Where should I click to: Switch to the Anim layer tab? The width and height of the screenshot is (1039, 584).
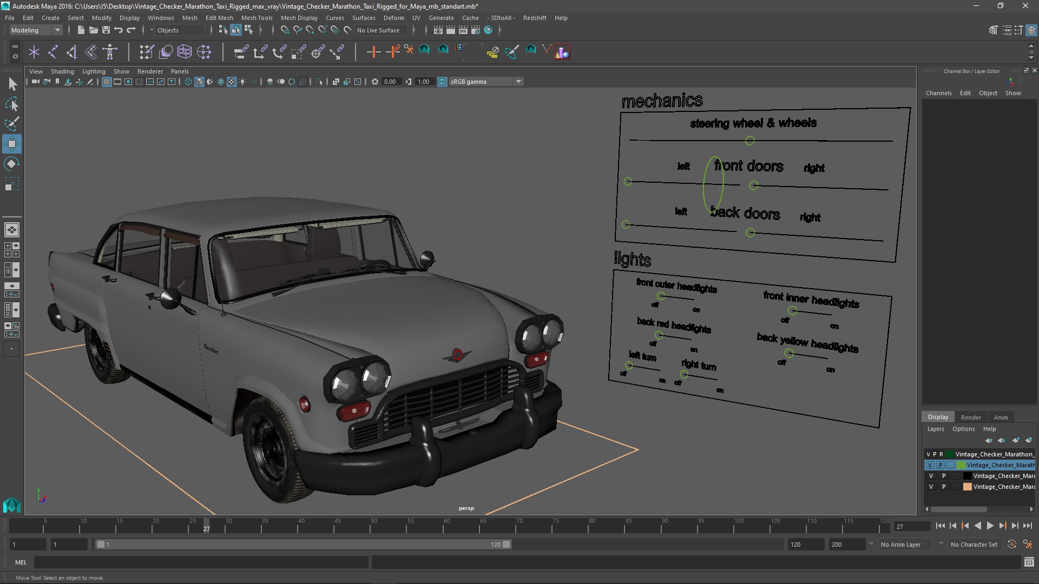(1001, 417)
